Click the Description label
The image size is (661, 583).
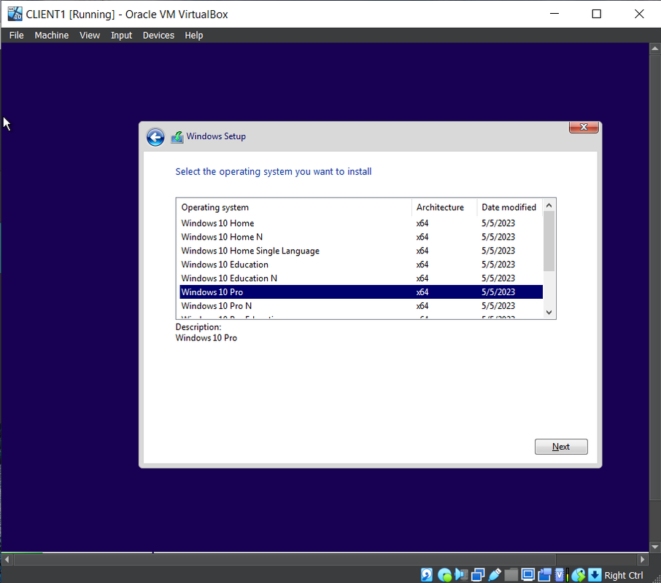[198, 327]
